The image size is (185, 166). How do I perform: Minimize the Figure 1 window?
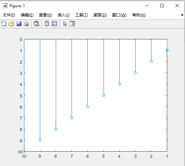click(147, 6)
